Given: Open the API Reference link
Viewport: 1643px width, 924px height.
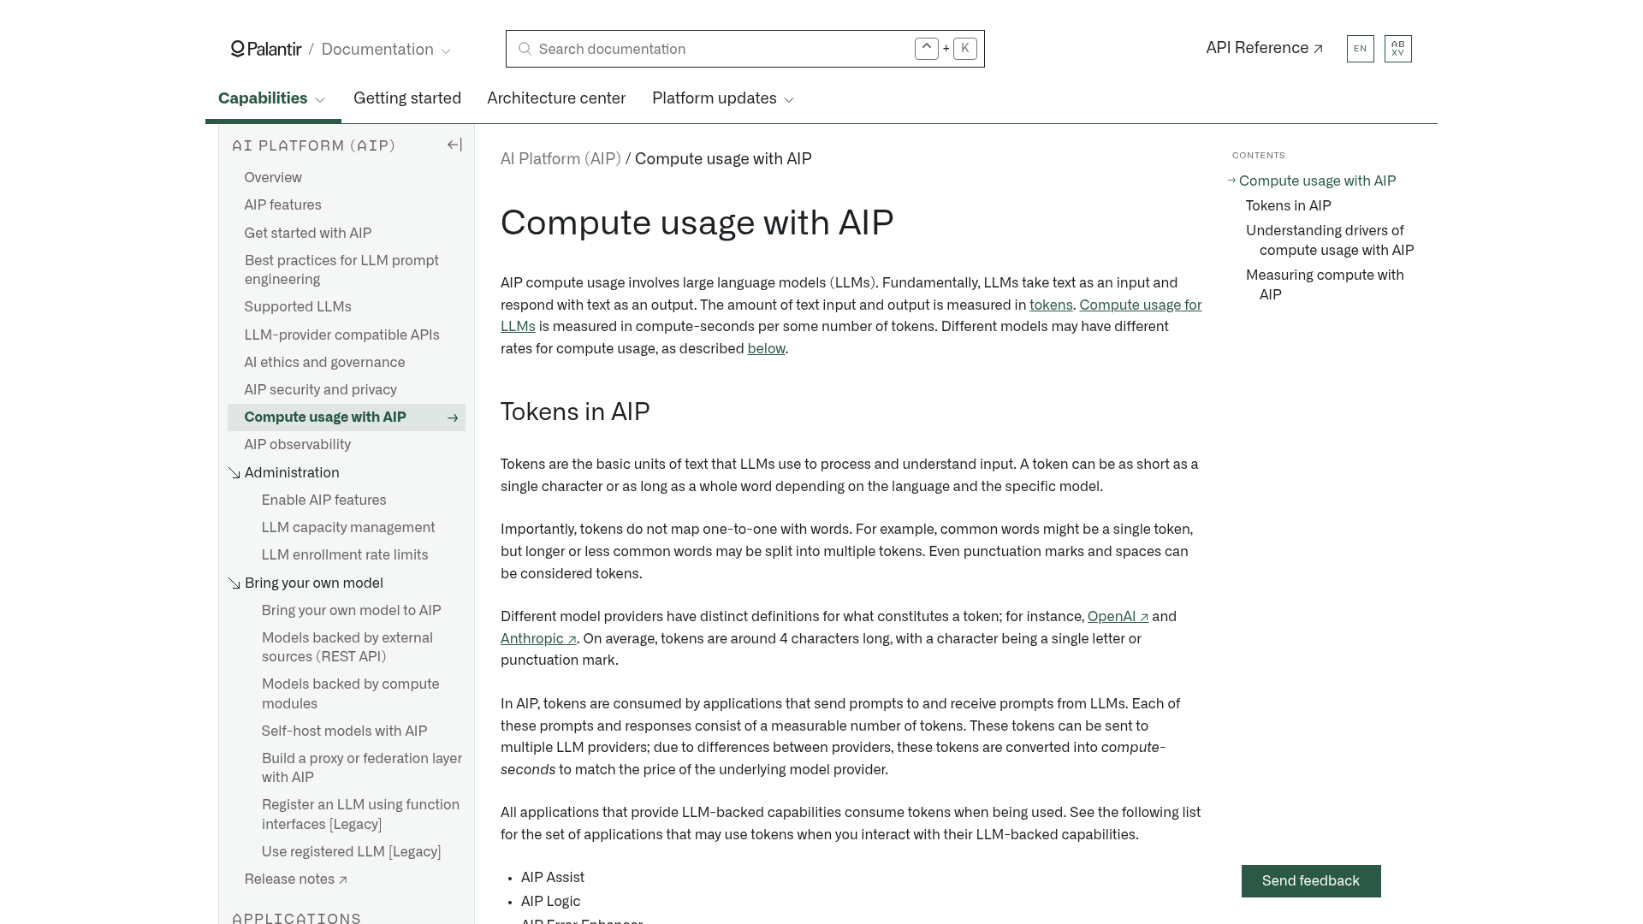Looking at the screenshot, I should coord(1264,48).
